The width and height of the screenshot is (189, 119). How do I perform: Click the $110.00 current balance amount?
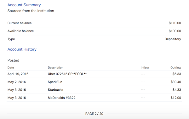coord(175,23)
